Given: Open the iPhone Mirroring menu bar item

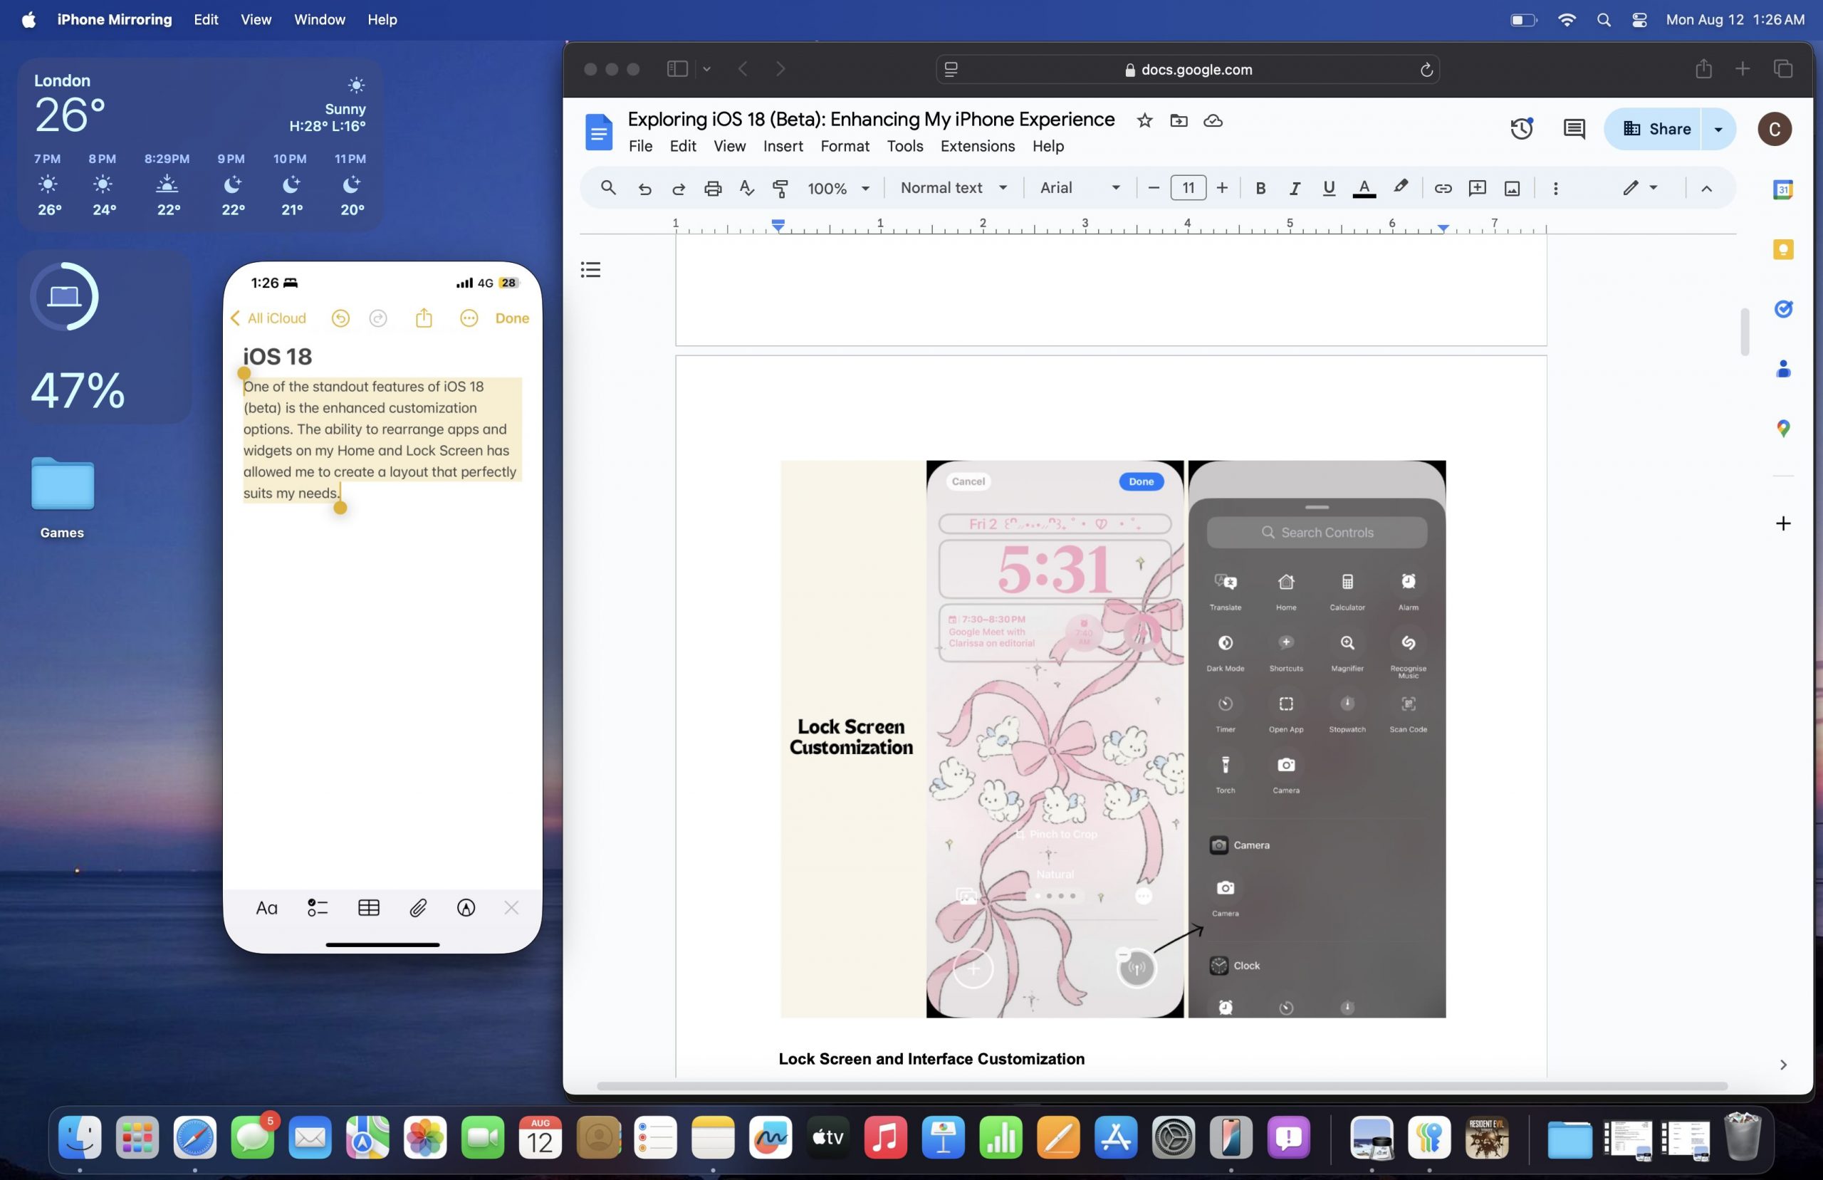Looking at the screenshot, I should point(114,19).
